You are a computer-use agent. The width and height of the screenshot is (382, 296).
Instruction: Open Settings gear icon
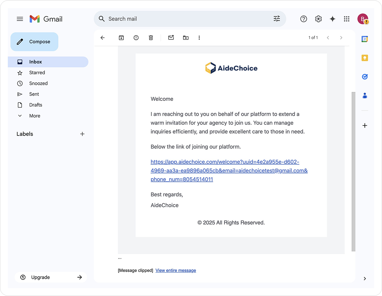coord(318,19)
